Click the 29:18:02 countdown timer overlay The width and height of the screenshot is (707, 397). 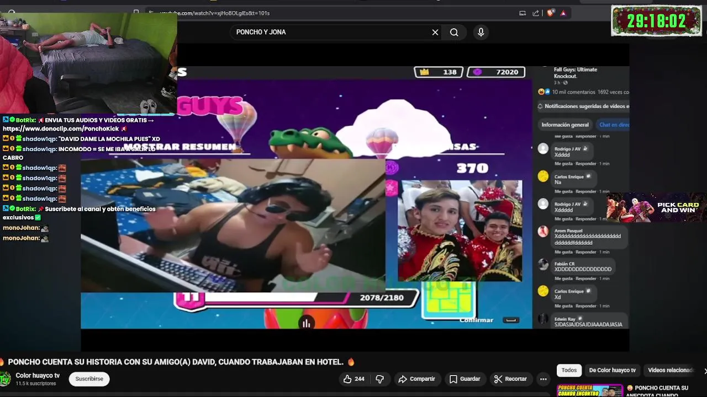[x=656, y=21]
